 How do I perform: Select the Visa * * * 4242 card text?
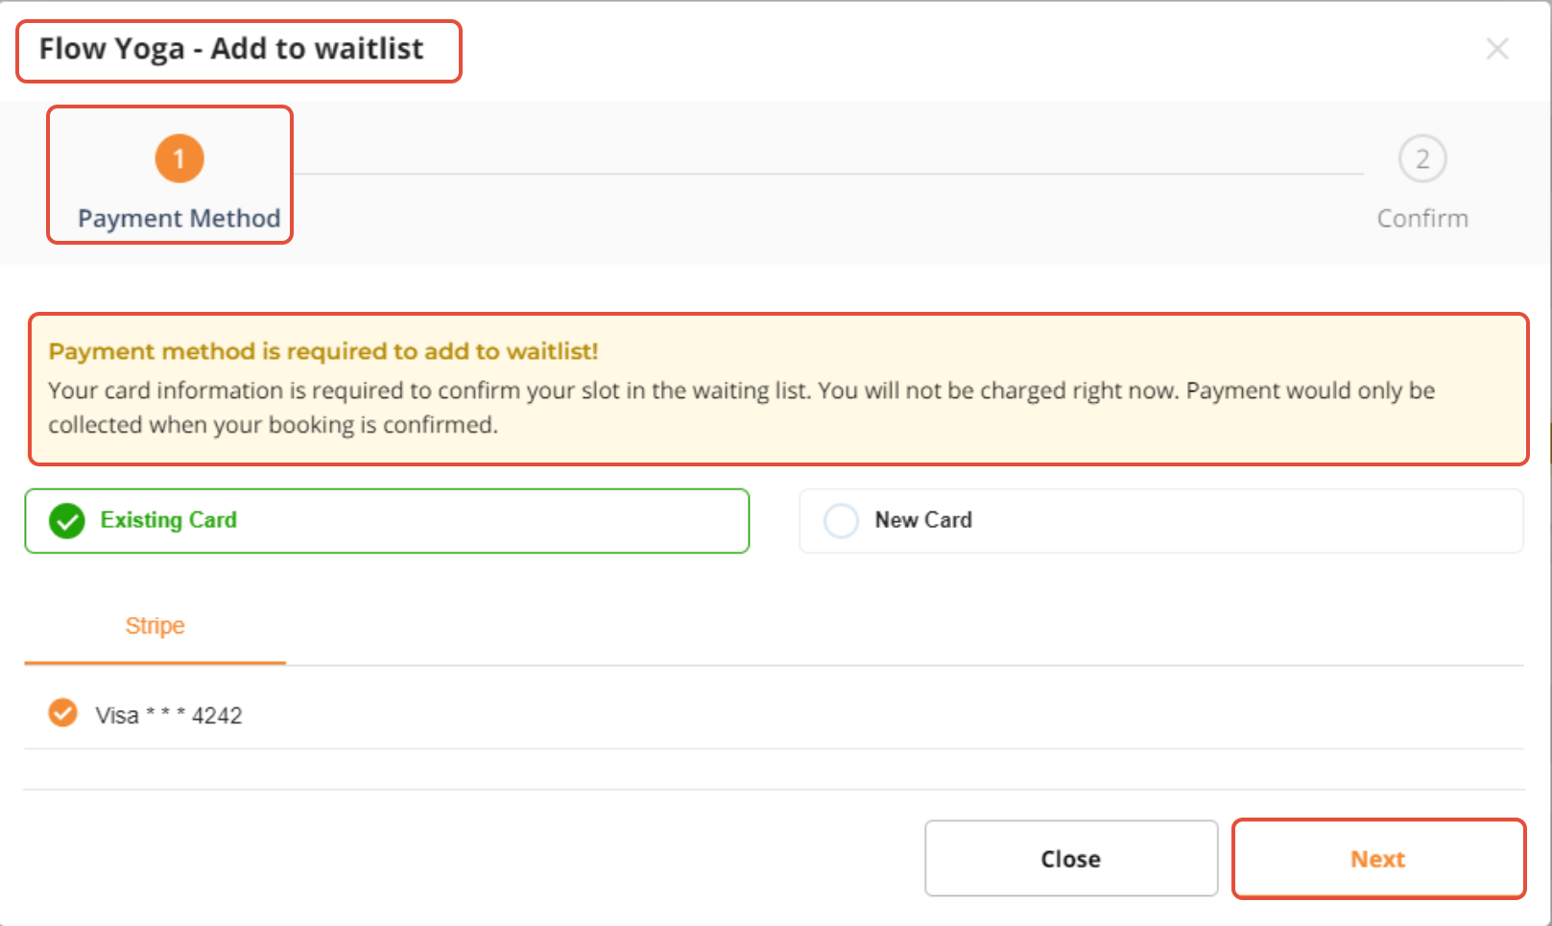click(x=169, y=716)
